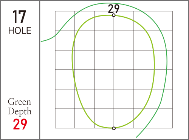This screenshot has height=140, width=189.
Task: Click the fringe curve's bottom right end
Action: [136, 137]
